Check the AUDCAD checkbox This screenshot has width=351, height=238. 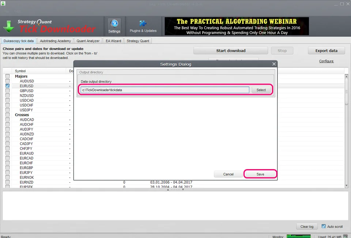pos(8,119)
